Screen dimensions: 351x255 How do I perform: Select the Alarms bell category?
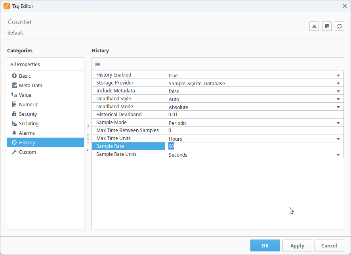(x=27, y=133)
